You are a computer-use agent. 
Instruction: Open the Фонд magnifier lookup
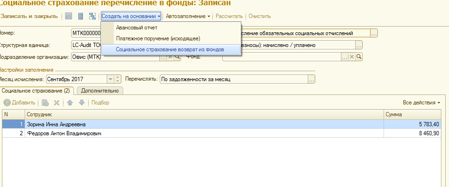coord(359,57)
